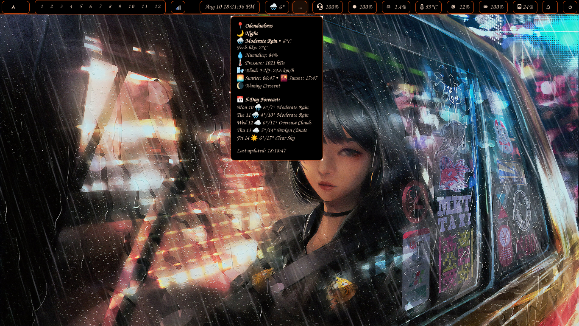Switch to workspace 3
Viewport: 579px width, 326px height.
(61, 7)
